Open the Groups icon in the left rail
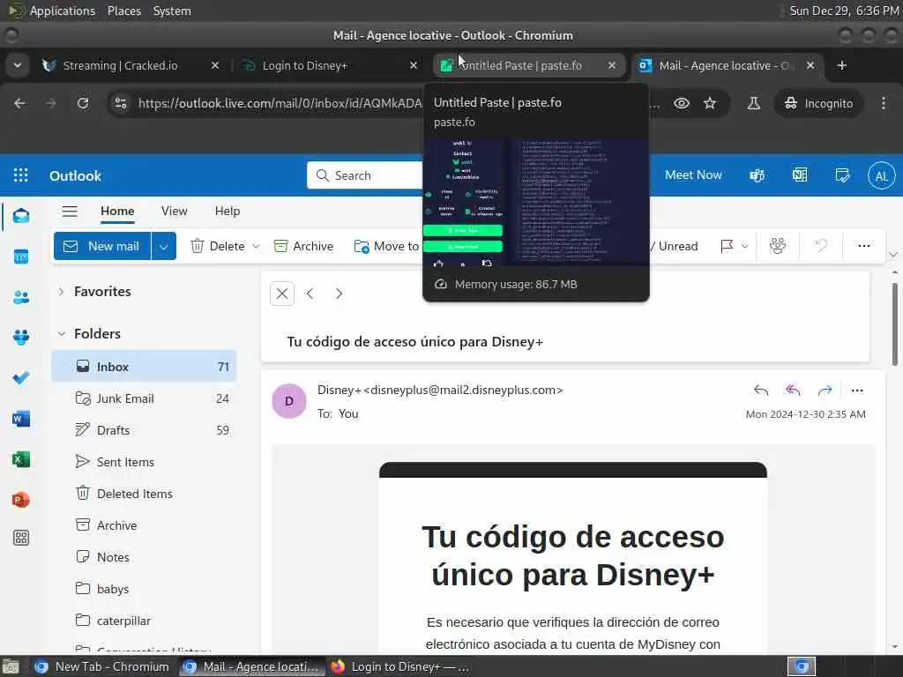The image size is (903, 677). point(21,338)
